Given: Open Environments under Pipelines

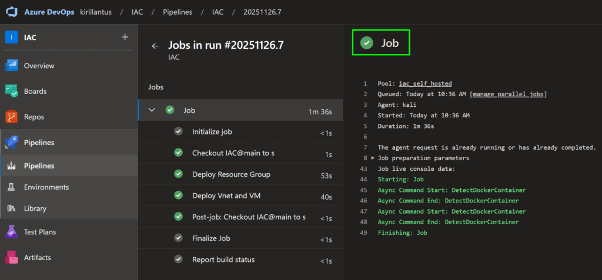Looking at the screenshot, I should pyautogui.click(x=46, y=187).
